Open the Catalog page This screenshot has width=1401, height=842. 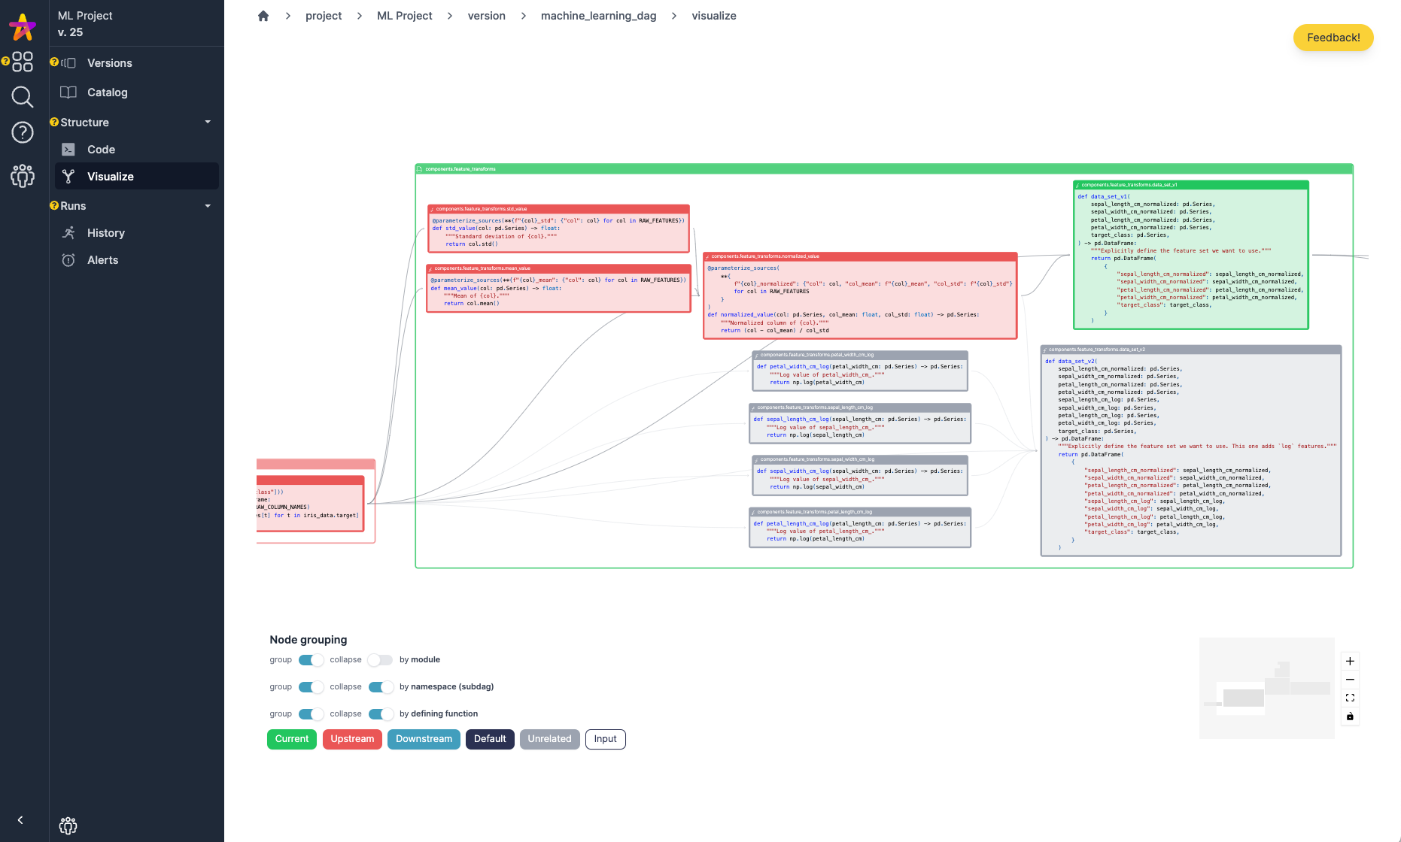click(x=107, y=92)
